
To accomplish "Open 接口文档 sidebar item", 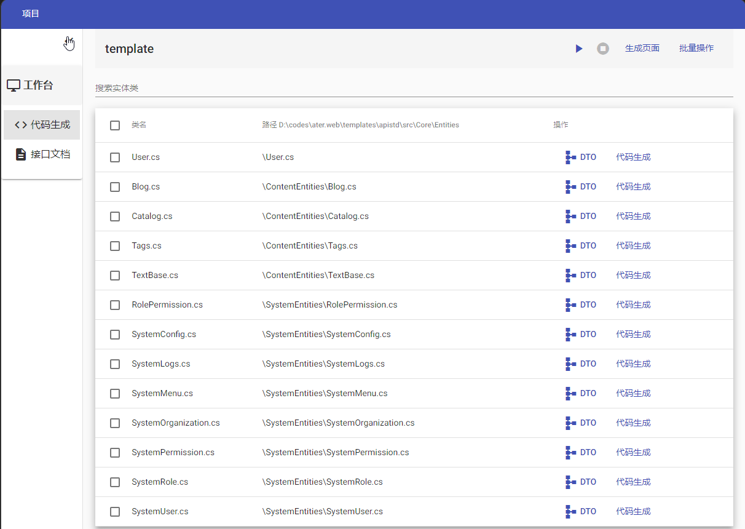I will click(x=42, y=154).
